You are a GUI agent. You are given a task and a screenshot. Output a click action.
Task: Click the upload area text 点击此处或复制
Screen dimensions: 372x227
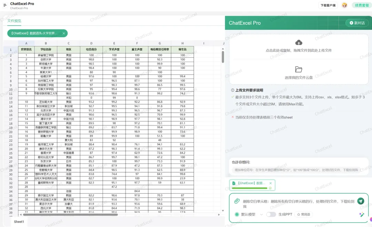[x=299, y=50]
